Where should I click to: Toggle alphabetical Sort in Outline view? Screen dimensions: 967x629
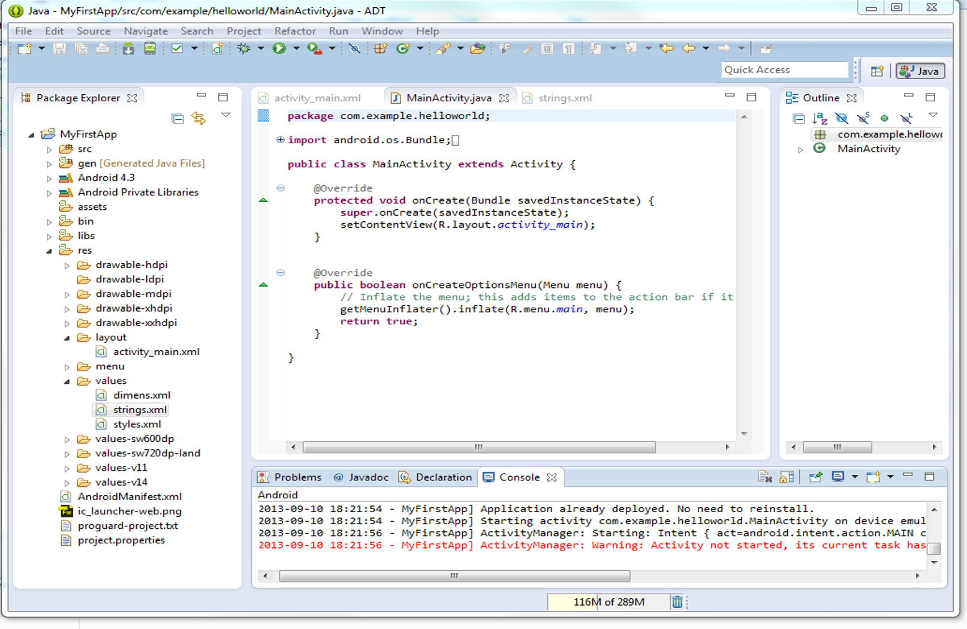[820, 118]
